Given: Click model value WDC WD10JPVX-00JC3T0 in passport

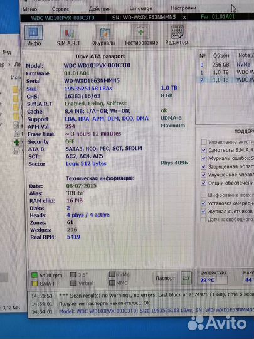Looking at the screenshot, I should coord(97,65).
